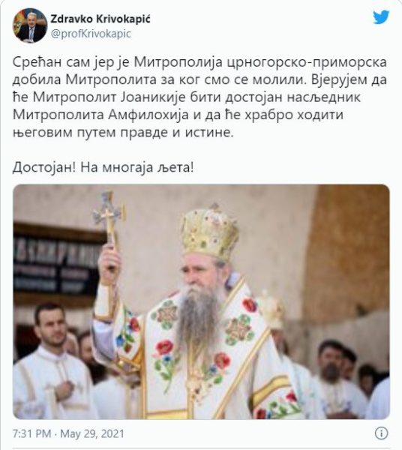
Task: Click the blue Twitter bird logo
Action: [x=381, y=17]
